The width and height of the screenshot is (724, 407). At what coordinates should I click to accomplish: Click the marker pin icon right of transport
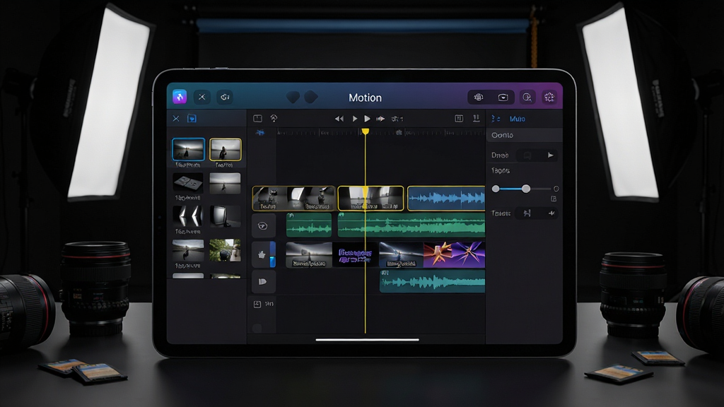(x=476, y=119)
